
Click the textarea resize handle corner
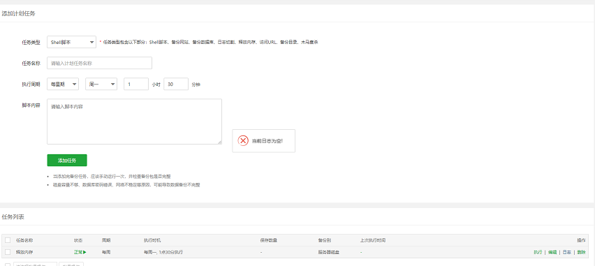click(220, 142)
